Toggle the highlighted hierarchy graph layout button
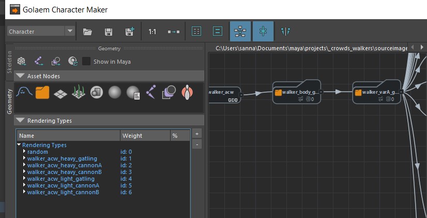This screenshot has height=218, width=427. 240,32
